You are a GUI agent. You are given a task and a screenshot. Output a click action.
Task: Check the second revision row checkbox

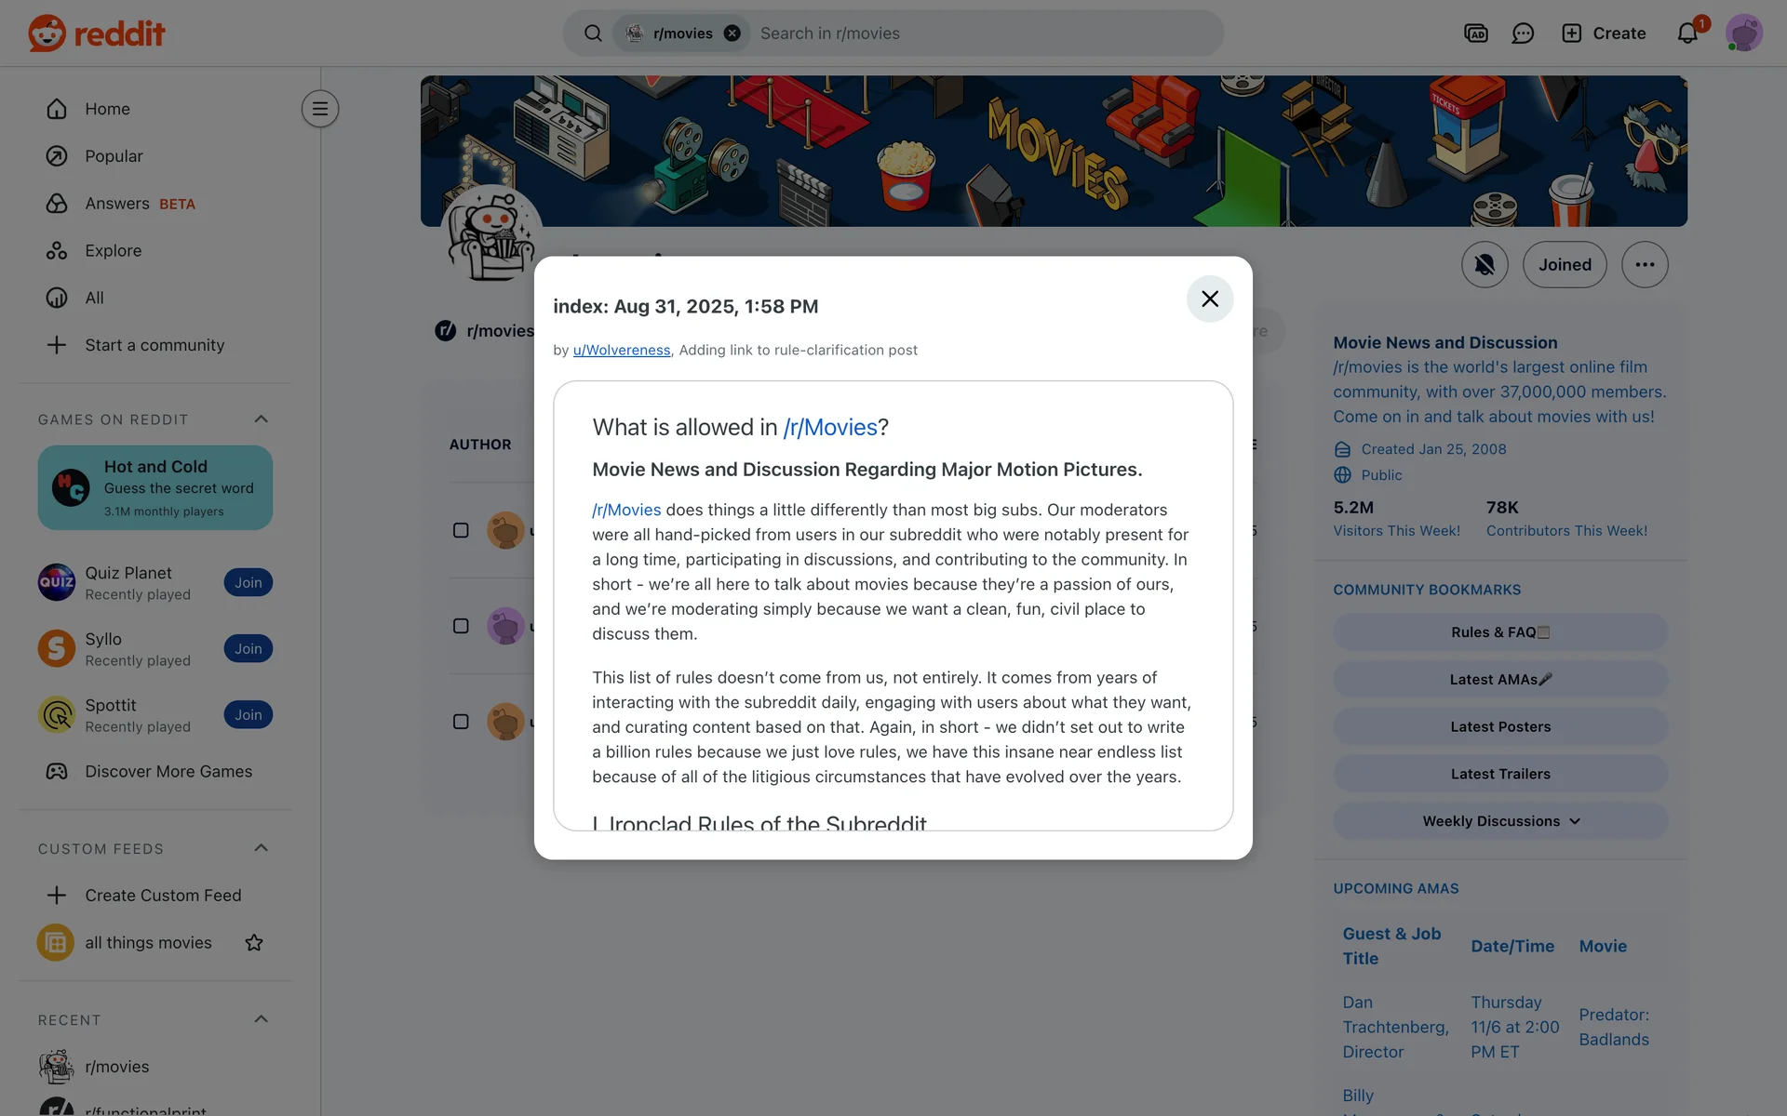pos(461,626)
